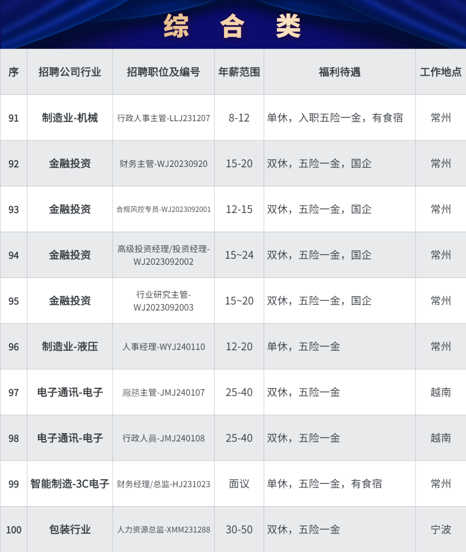The image size is (466, 552).
Task: Select the 招聘公司行业 column header
Action: pyautogui.click(x=70, y=72)
